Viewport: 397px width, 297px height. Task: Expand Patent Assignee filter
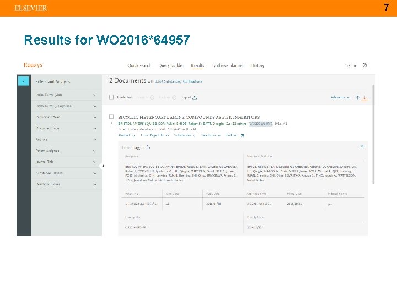coord(66,151)
